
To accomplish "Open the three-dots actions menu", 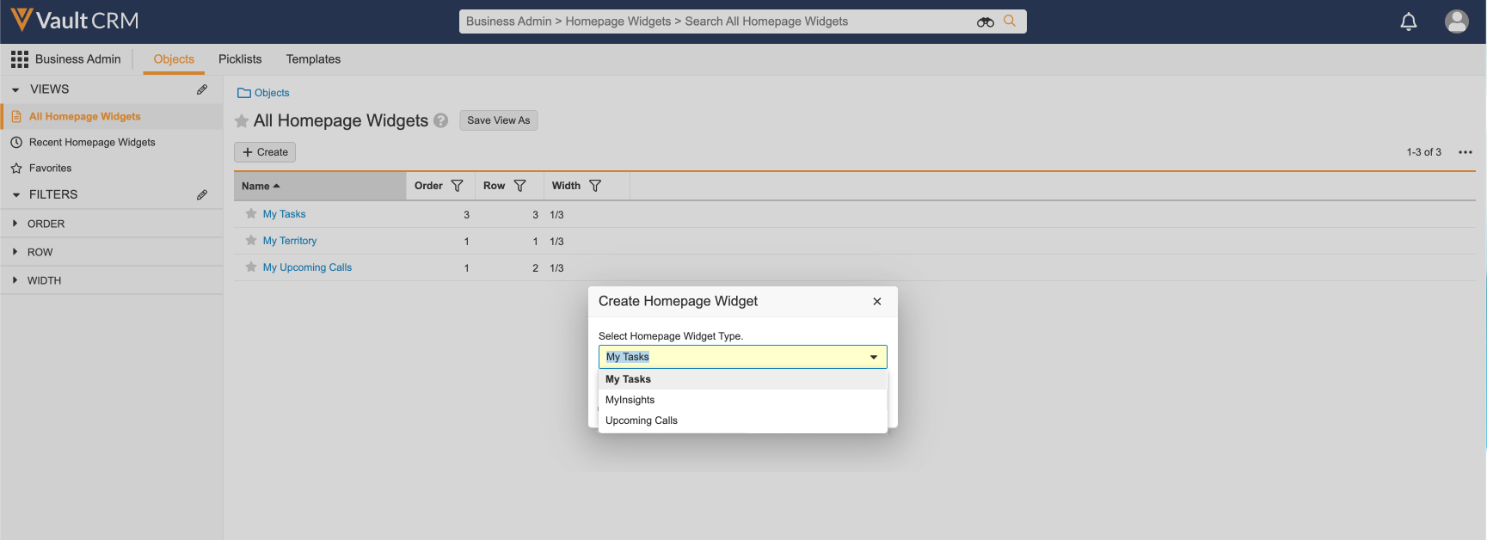I will 1465,152.
